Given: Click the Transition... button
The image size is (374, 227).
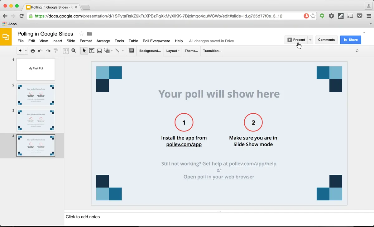Looking at the screenshot, I should tap(212, 51).
